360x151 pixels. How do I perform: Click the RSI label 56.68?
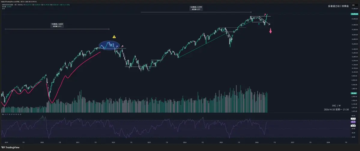pos(353,126)
